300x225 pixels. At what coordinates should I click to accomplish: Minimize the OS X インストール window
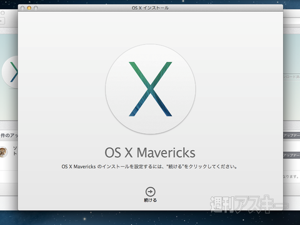pos(29,8)
